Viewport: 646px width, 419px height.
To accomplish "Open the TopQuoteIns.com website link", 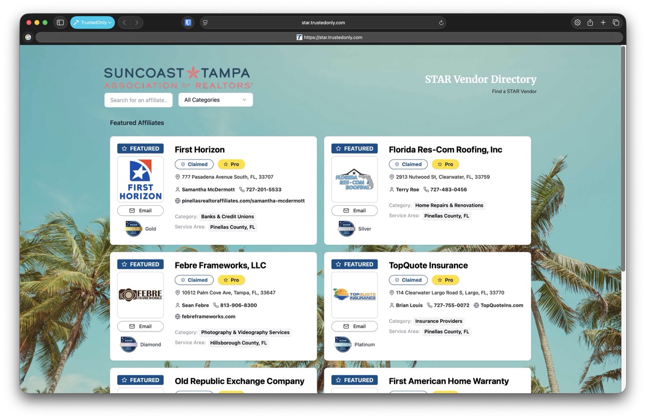I will pyautogui.click(x=502, y=306).
